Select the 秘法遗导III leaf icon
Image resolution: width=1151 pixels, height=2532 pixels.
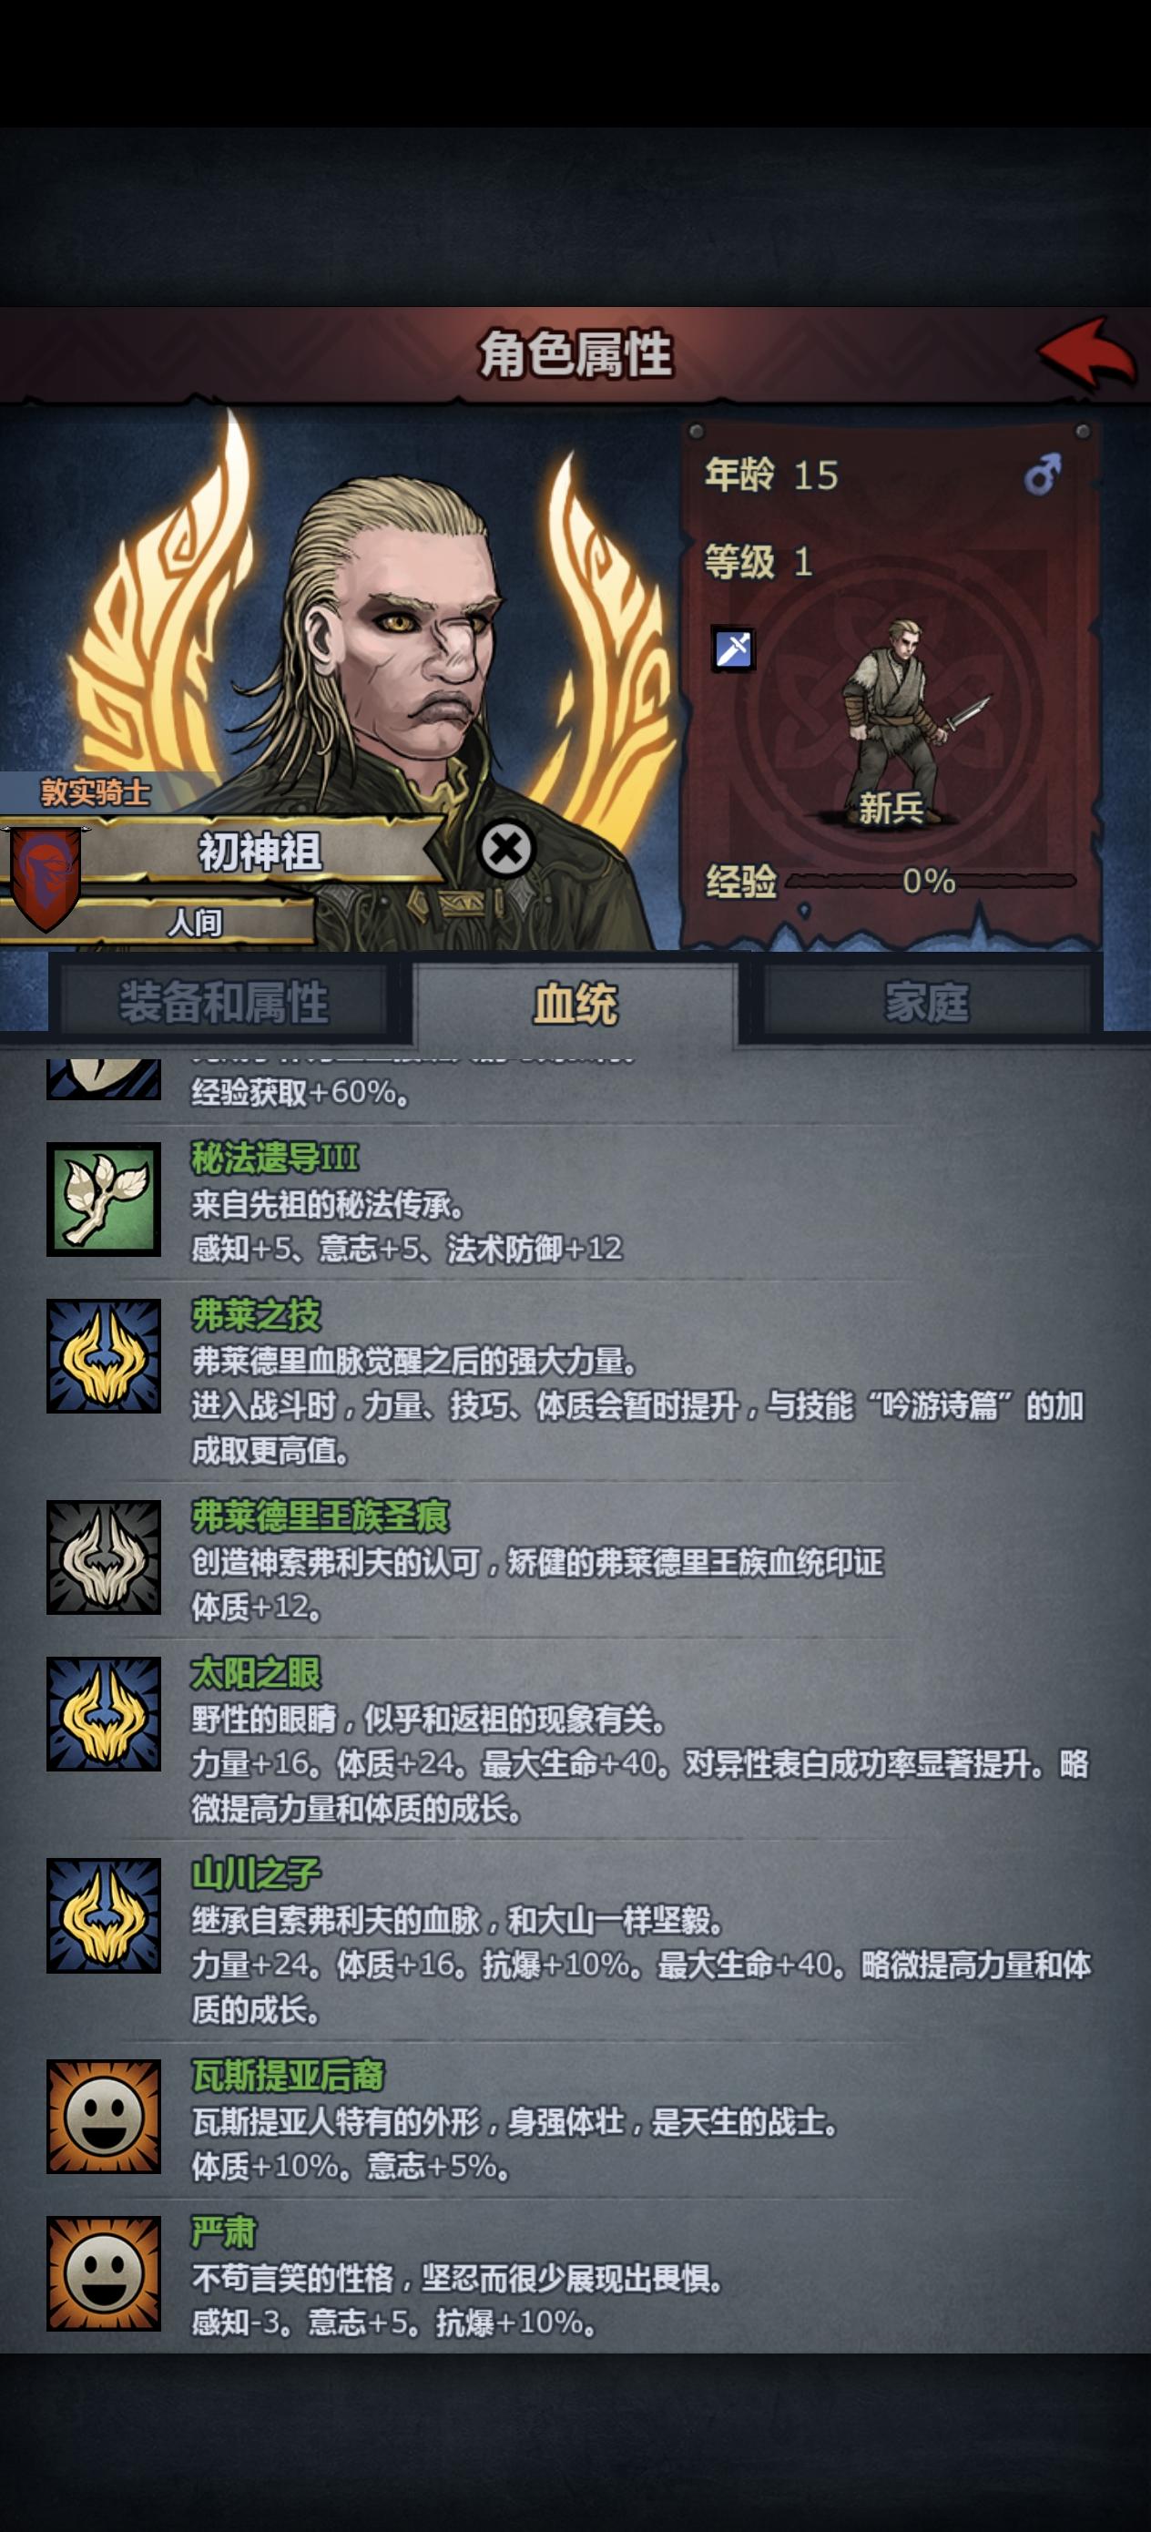coord(104,1200)
